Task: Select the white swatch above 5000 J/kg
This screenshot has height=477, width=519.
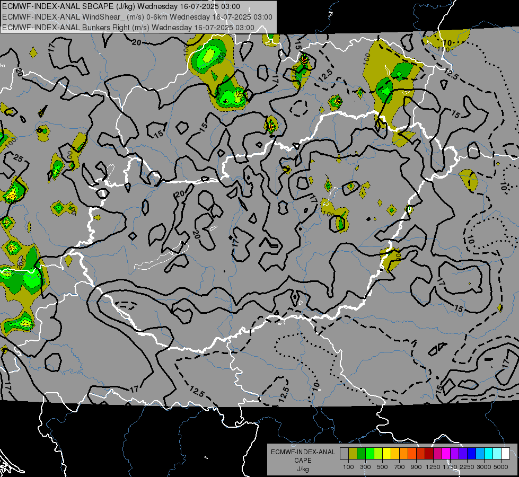Action: [505, 454]
